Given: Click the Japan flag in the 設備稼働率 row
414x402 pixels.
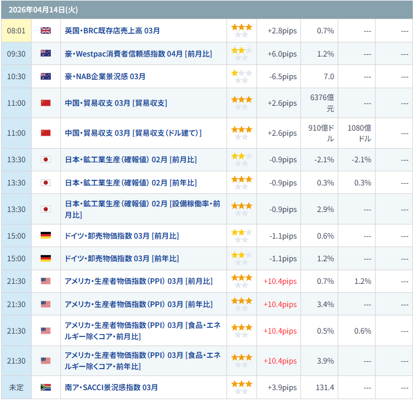Looking at the screenshot, I should coord(46,209).
